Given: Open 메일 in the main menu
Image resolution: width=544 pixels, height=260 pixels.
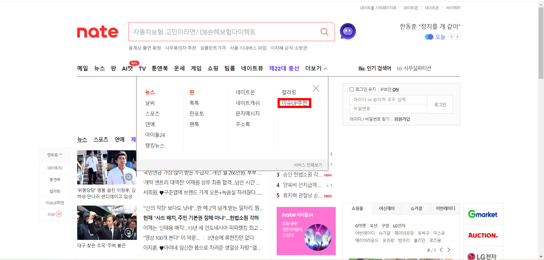Looking at the screenshot, I should point(83,68).
